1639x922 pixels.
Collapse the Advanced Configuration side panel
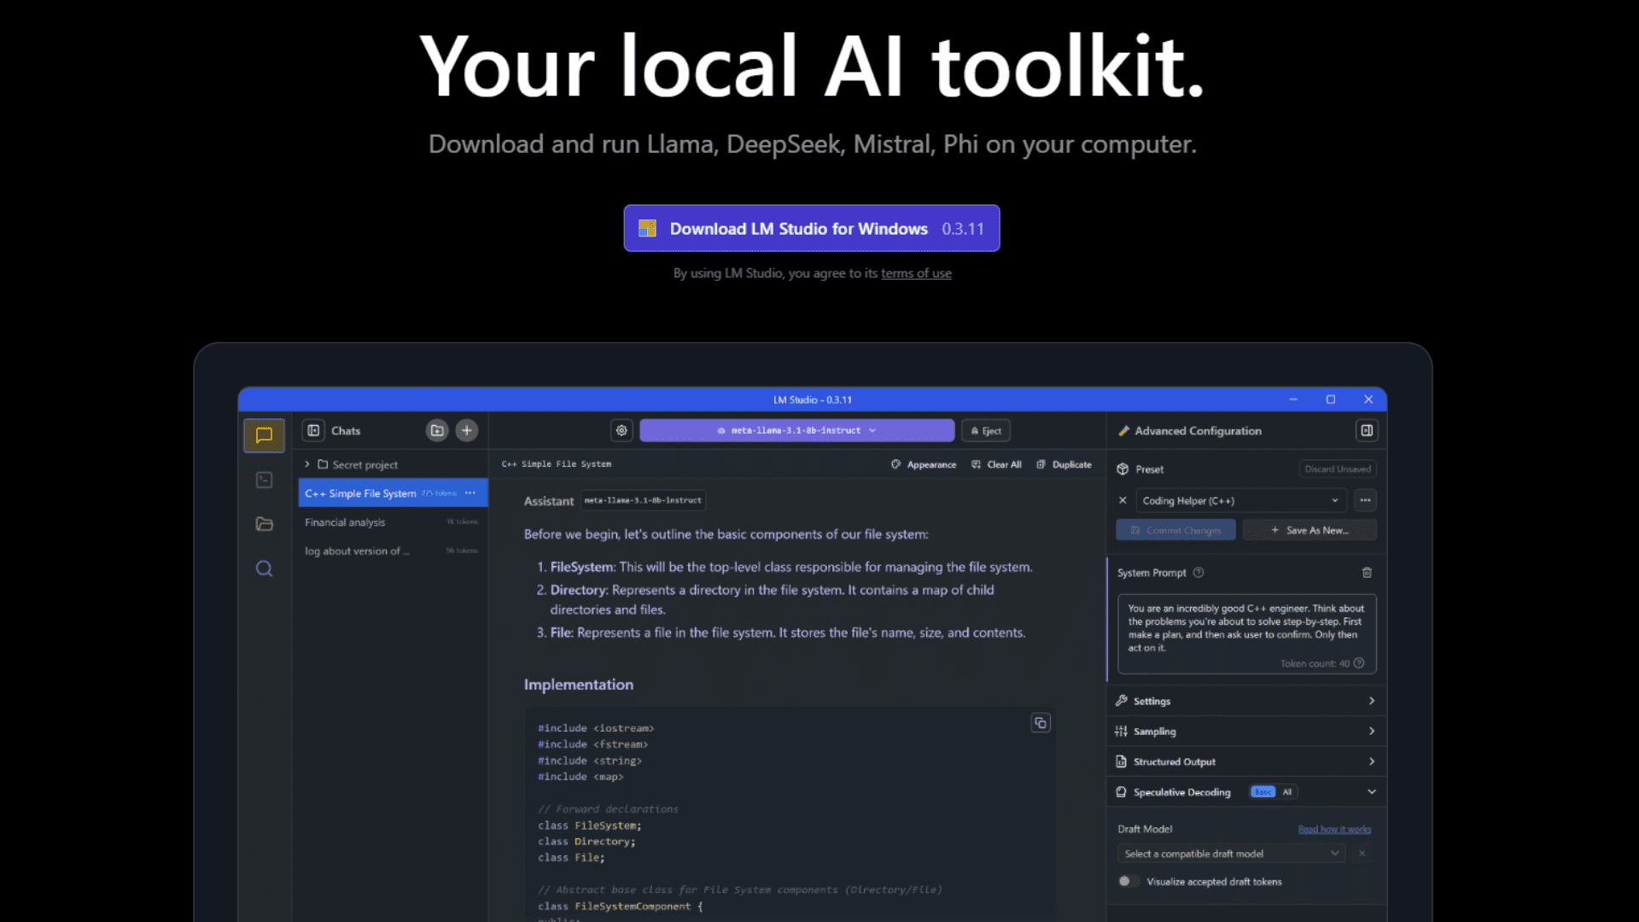1366,430
